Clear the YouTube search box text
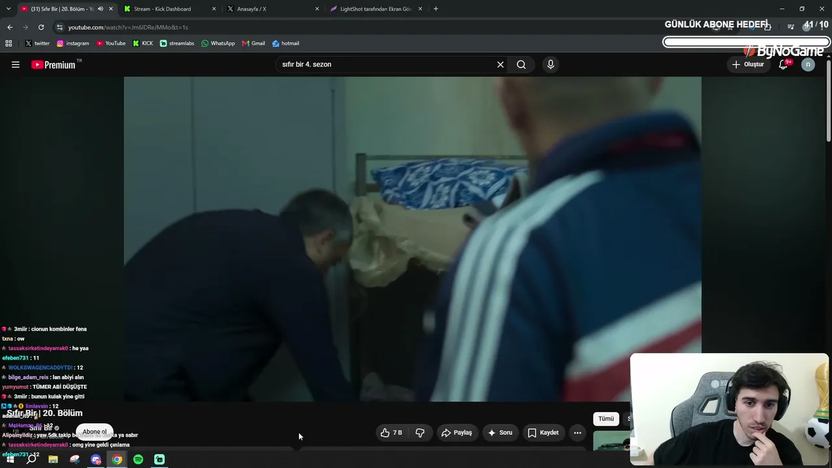The image size is (832, 468). (x=500, y=64)
